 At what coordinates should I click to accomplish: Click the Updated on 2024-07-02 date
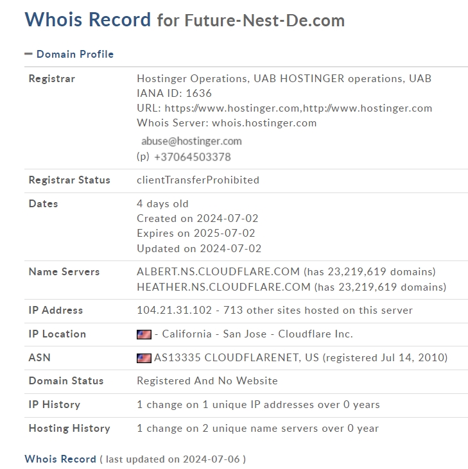tap(199, 248)
